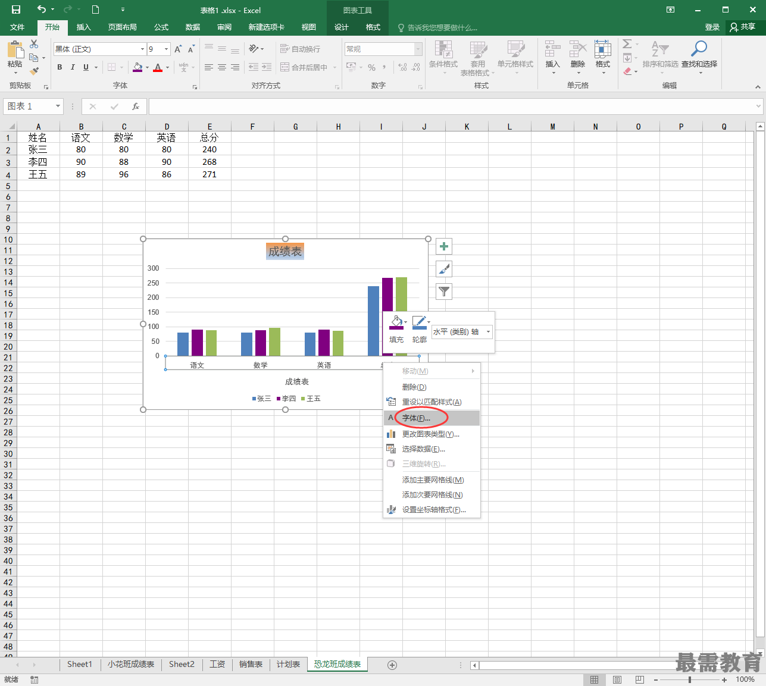Click the Cut scissors icon

pyautogui.click(x=34, y=45)
